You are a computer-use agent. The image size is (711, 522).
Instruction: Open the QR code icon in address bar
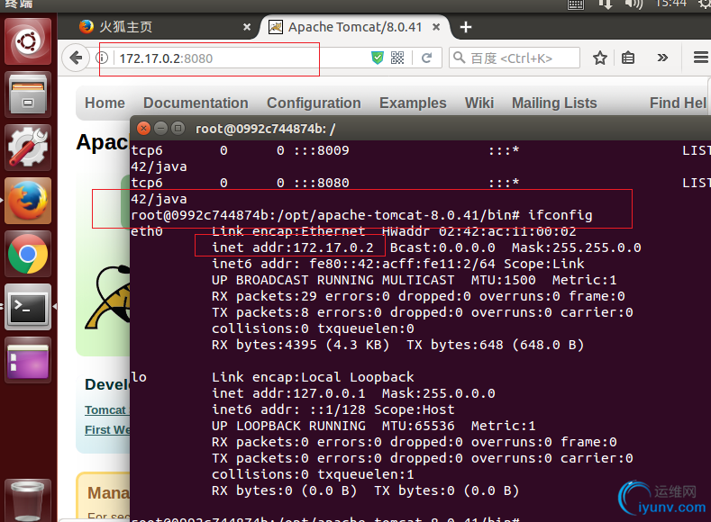point(397,58)
